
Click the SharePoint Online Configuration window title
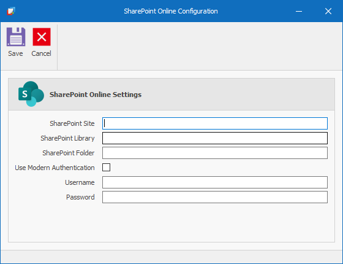(x=171, y=11)
